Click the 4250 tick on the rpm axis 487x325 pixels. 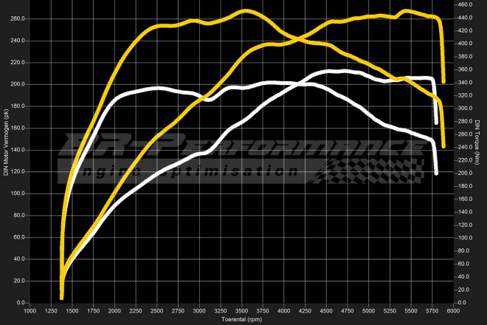305,311
